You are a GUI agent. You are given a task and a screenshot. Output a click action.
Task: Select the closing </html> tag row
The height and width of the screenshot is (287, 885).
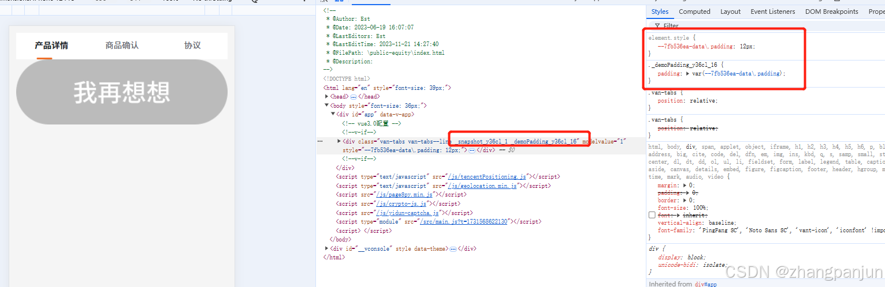tap(334, 257)
